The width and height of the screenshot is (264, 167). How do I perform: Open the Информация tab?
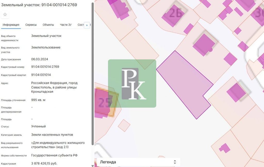(x=11, y=25)
